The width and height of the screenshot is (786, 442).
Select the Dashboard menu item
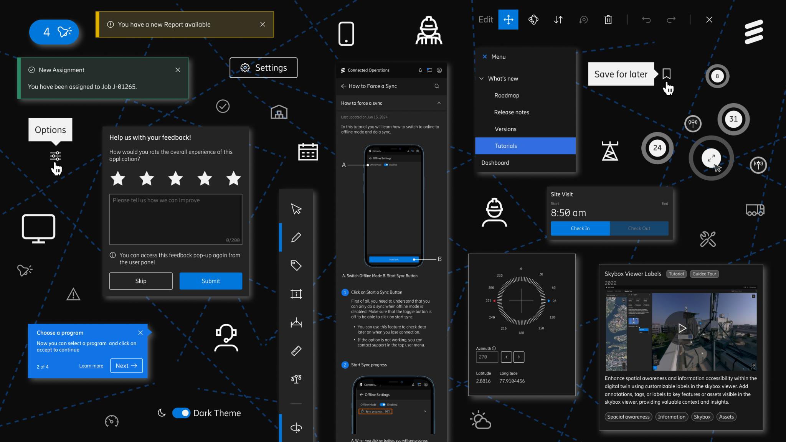[495, 162]
